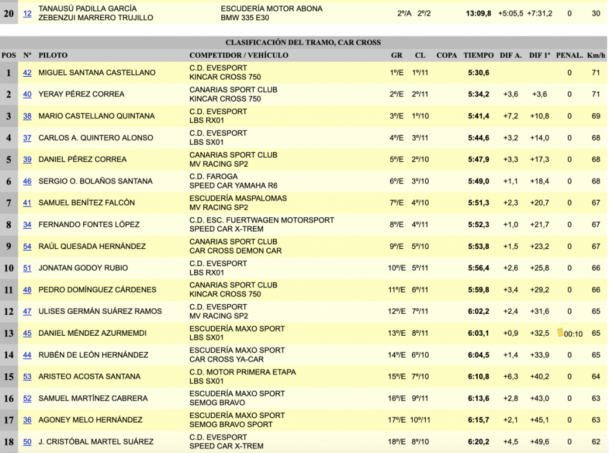Open number 46 link for Sergio O. Bolaños
609x453 pixels.
pos(27,181)
